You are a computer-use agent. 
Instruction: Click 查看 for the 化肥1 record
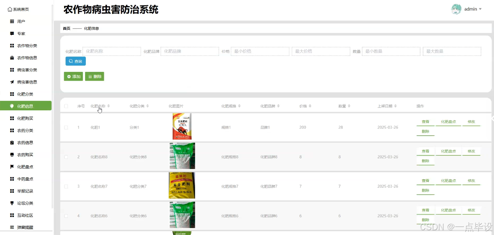425,121
